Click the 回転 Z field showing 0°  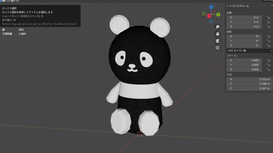tap(244, 46)
